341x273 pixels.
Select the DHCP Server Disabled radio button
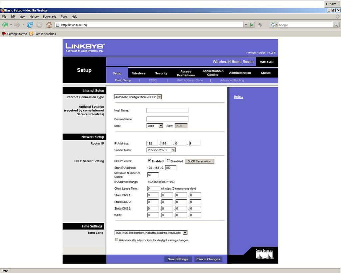[x=168, y=161]
